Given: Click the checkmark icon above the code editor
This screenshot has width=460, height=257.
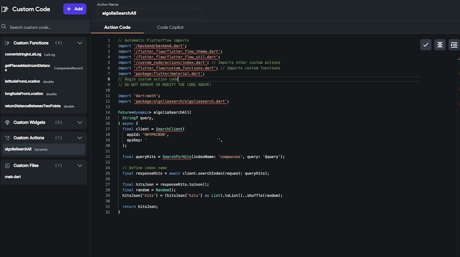Looking at the screenshot, I should click(x=425, y=45).
